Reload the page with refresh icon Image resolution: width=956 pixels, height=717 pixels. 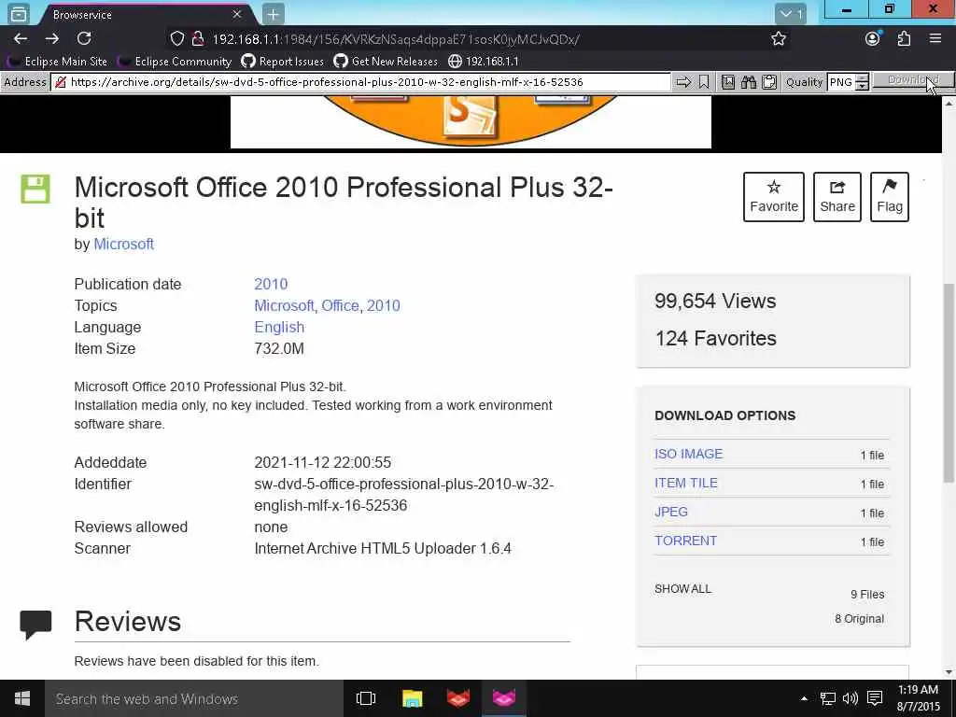pos(84,39)
